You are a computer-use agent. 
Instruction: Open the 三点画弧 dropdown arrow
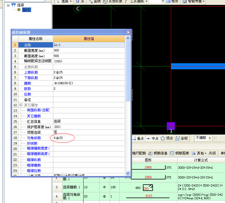tap(146, 1)
